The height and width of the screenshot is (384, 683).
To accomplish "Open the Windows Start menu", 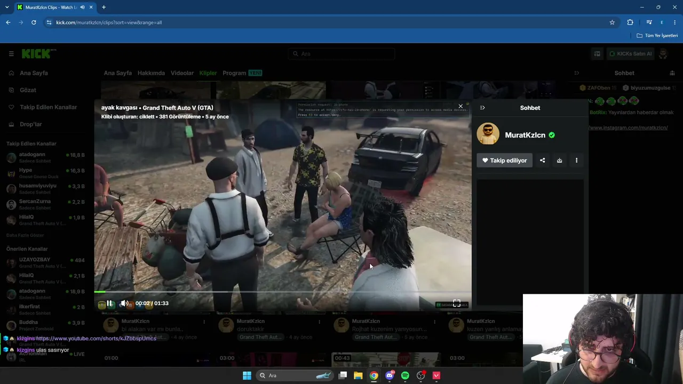I will tap(247, 375).
